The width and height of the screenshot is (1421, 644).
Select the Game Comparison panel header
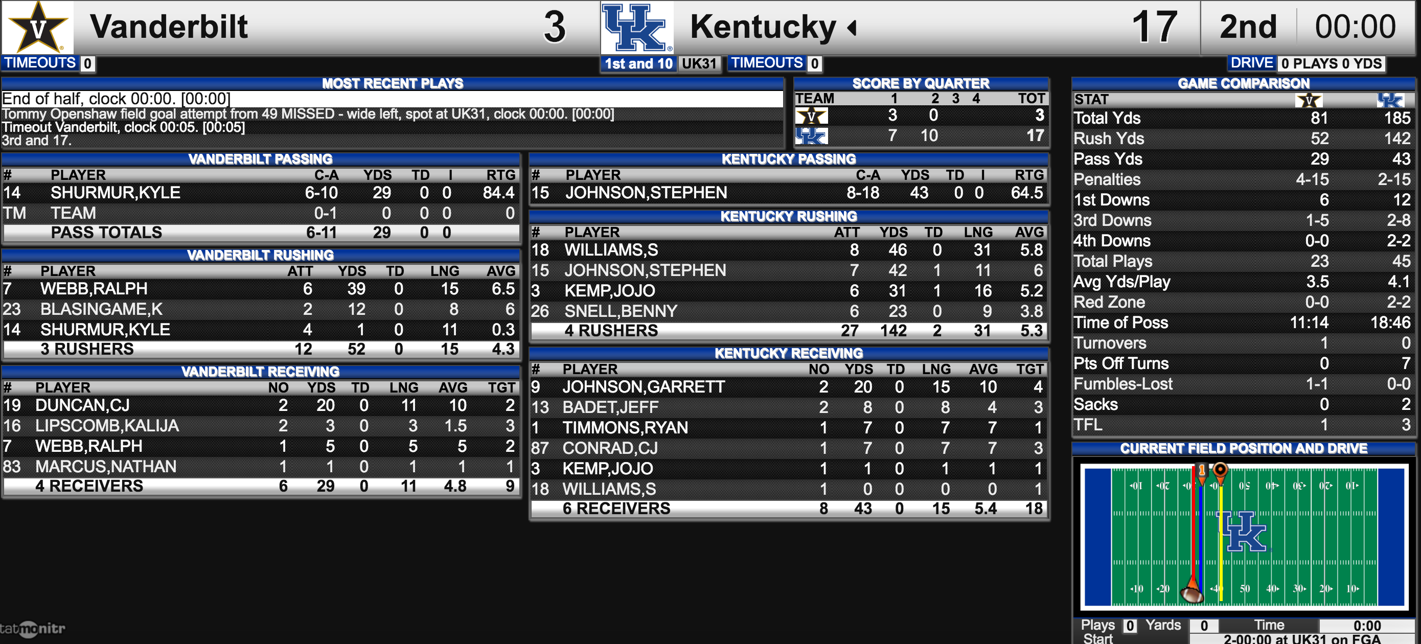(x=1243, y=83)
